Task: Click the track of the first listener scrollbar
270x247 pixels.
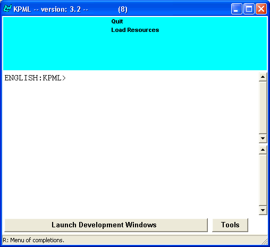Action: click(263, 108)
